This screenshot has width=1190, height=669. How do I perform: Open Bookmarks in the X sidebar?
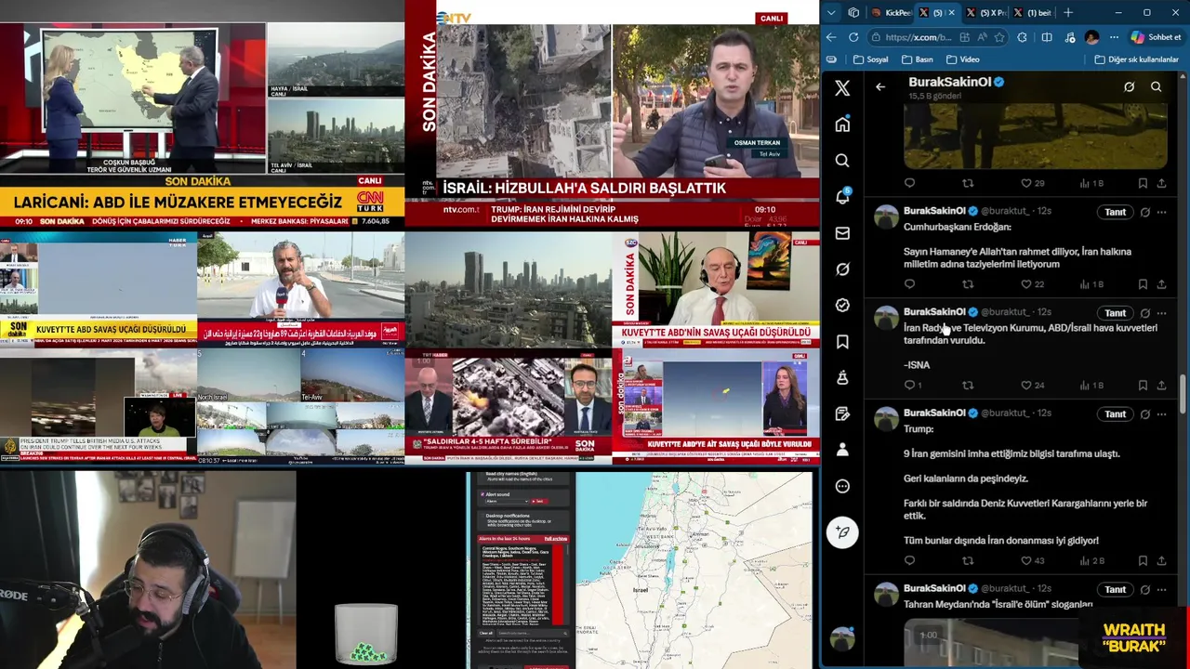click(x=842, y=342)
